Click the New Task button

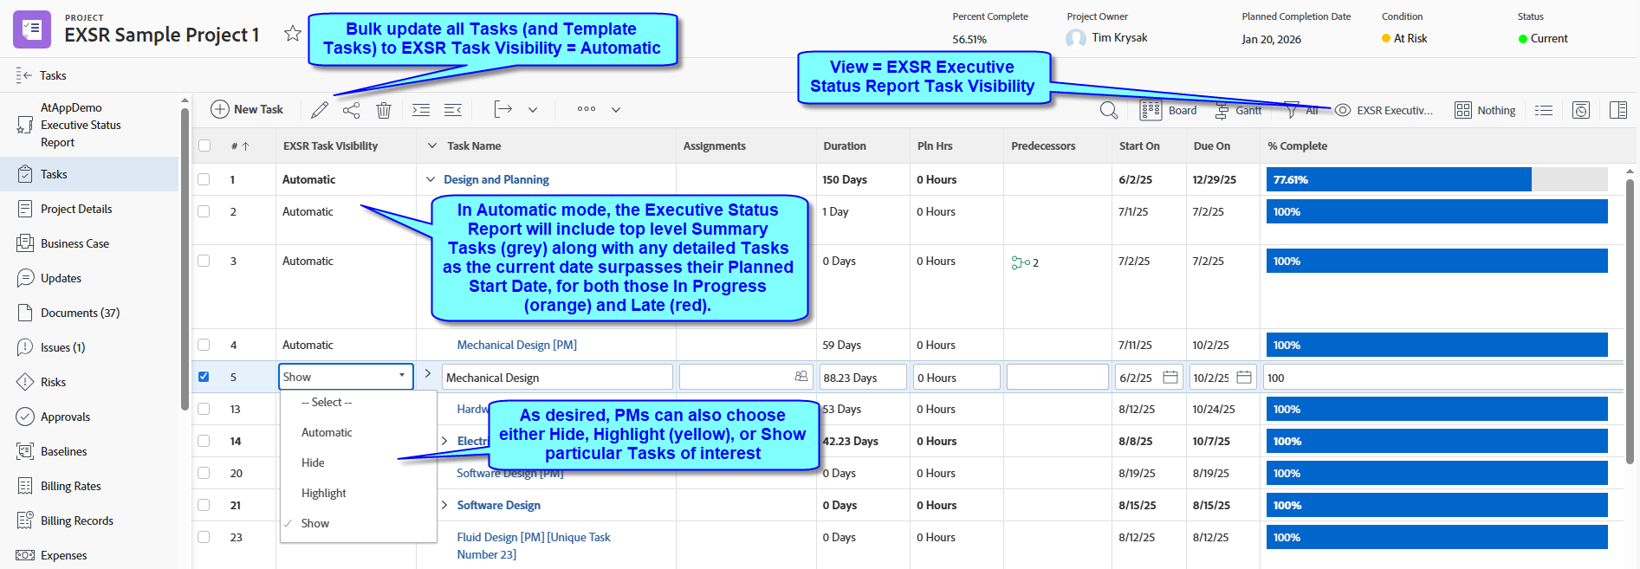coord(247,110)
